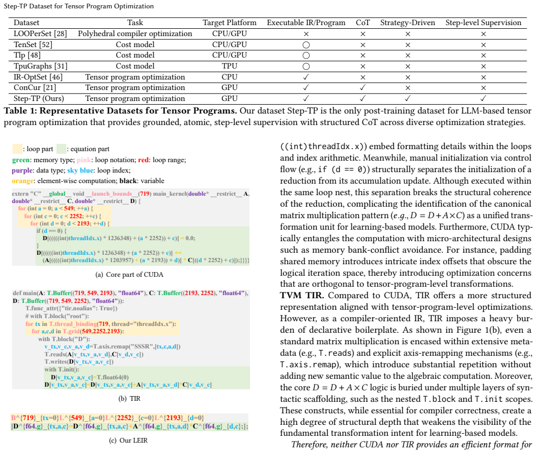This screenshot has height=451, width=536.
Task: Click the Strategy-Driven checkmark in Step-TP row
Action: point(407,98)
